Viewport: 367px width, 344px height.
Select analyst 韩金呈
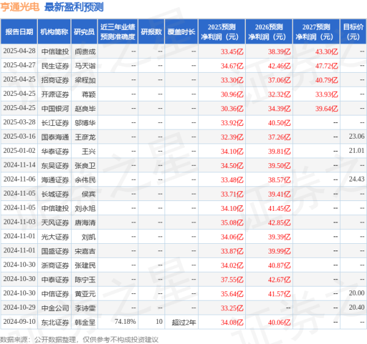tap(85, 323)
